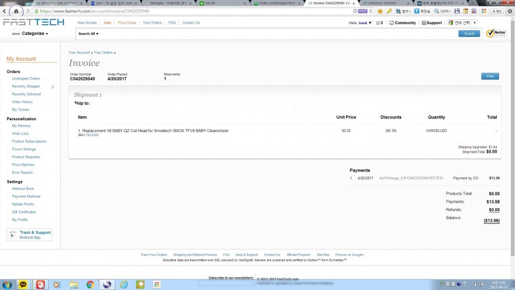Open Address Book in sidebar
The width and height of the screenshot is (515, 290).
[23, 189]
